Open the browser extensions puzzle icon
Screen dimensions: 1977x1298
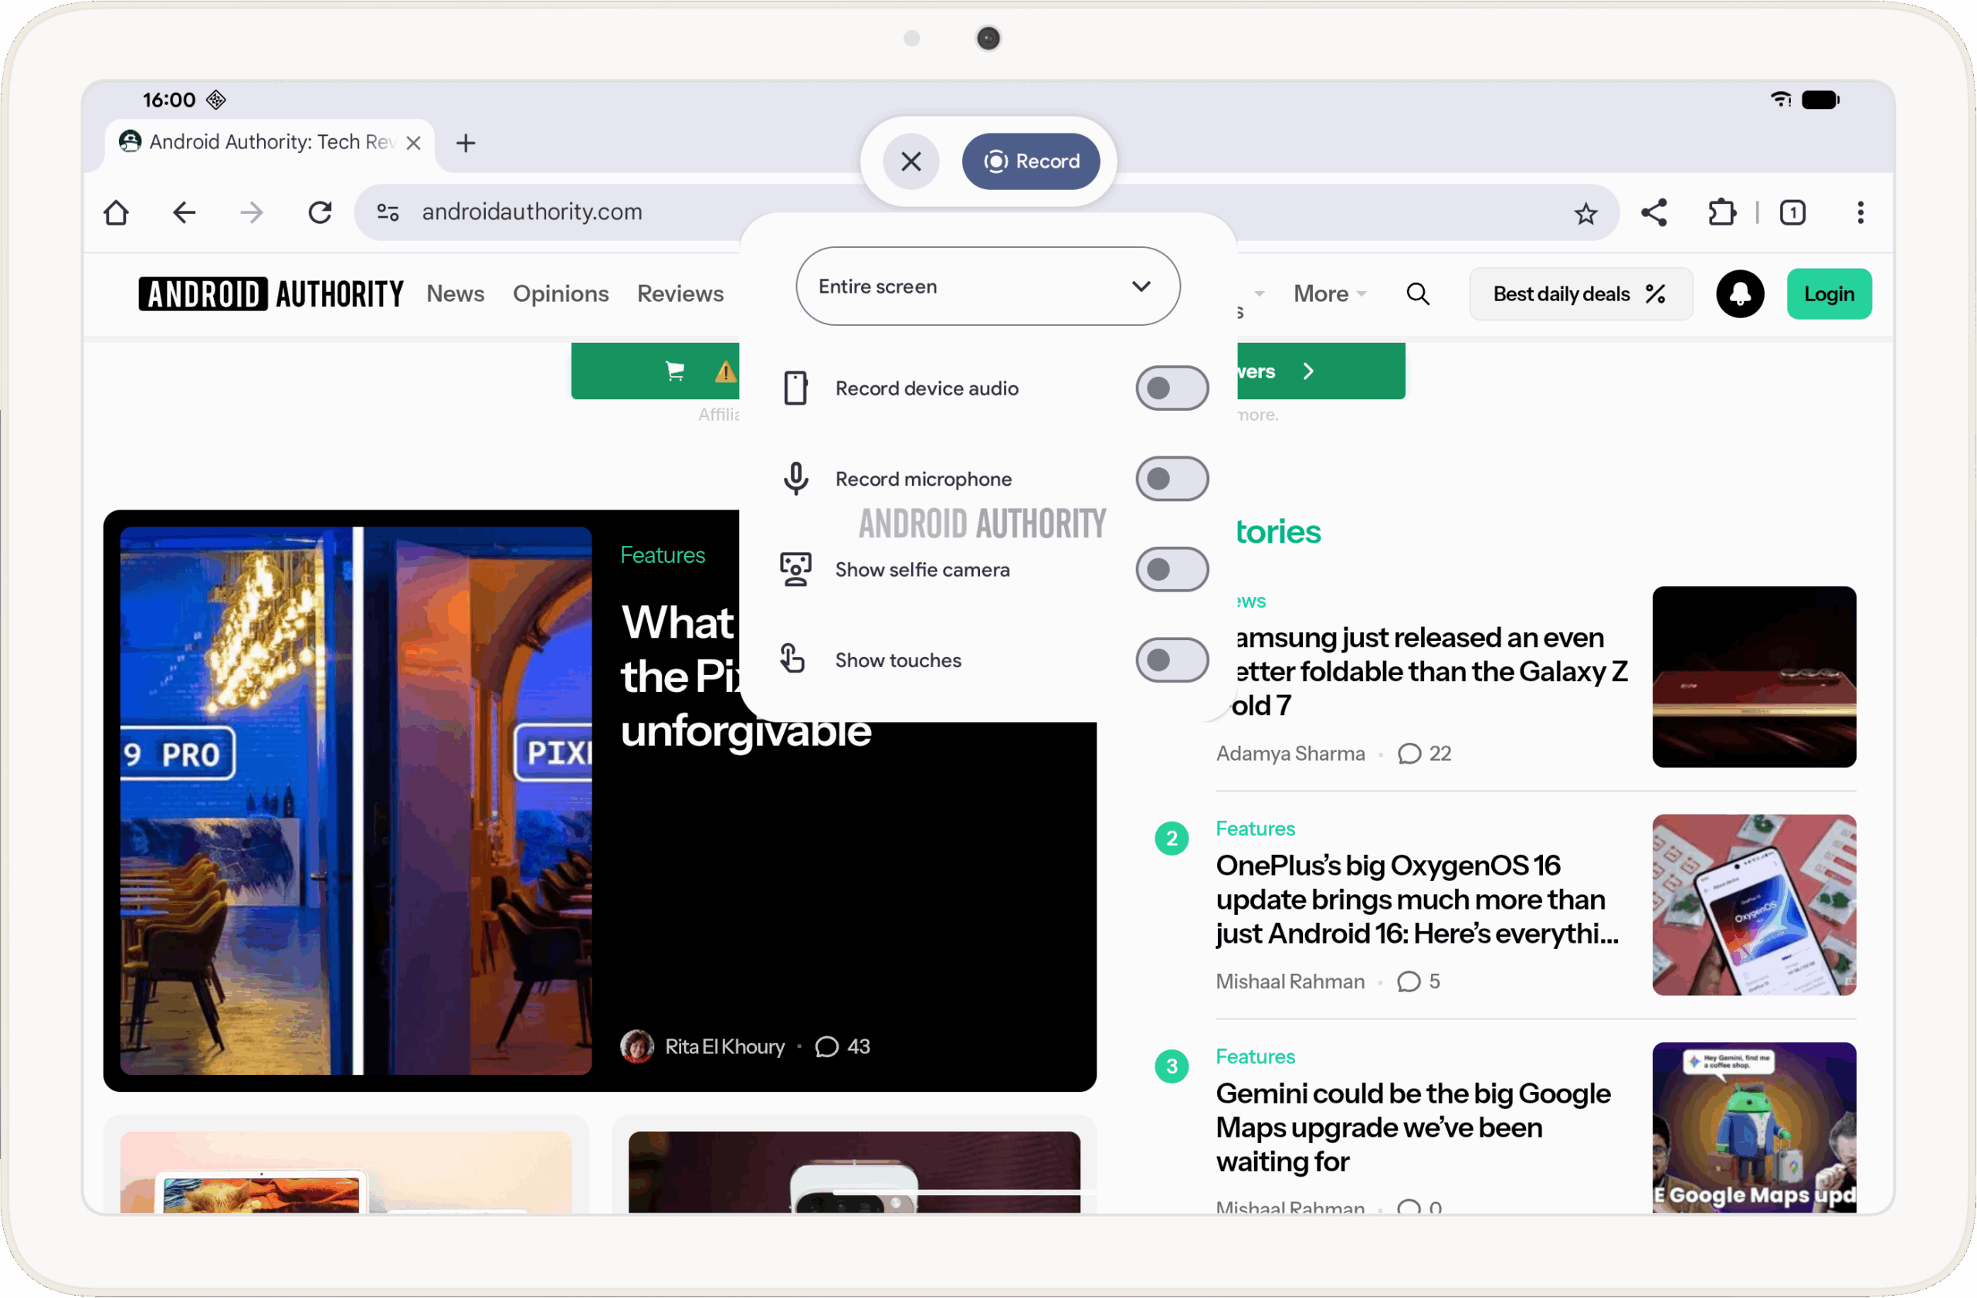(1721, 212)
